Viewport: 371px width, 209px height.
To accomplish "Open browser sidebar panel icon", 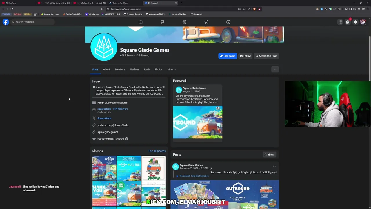I will tap(350, 9).
